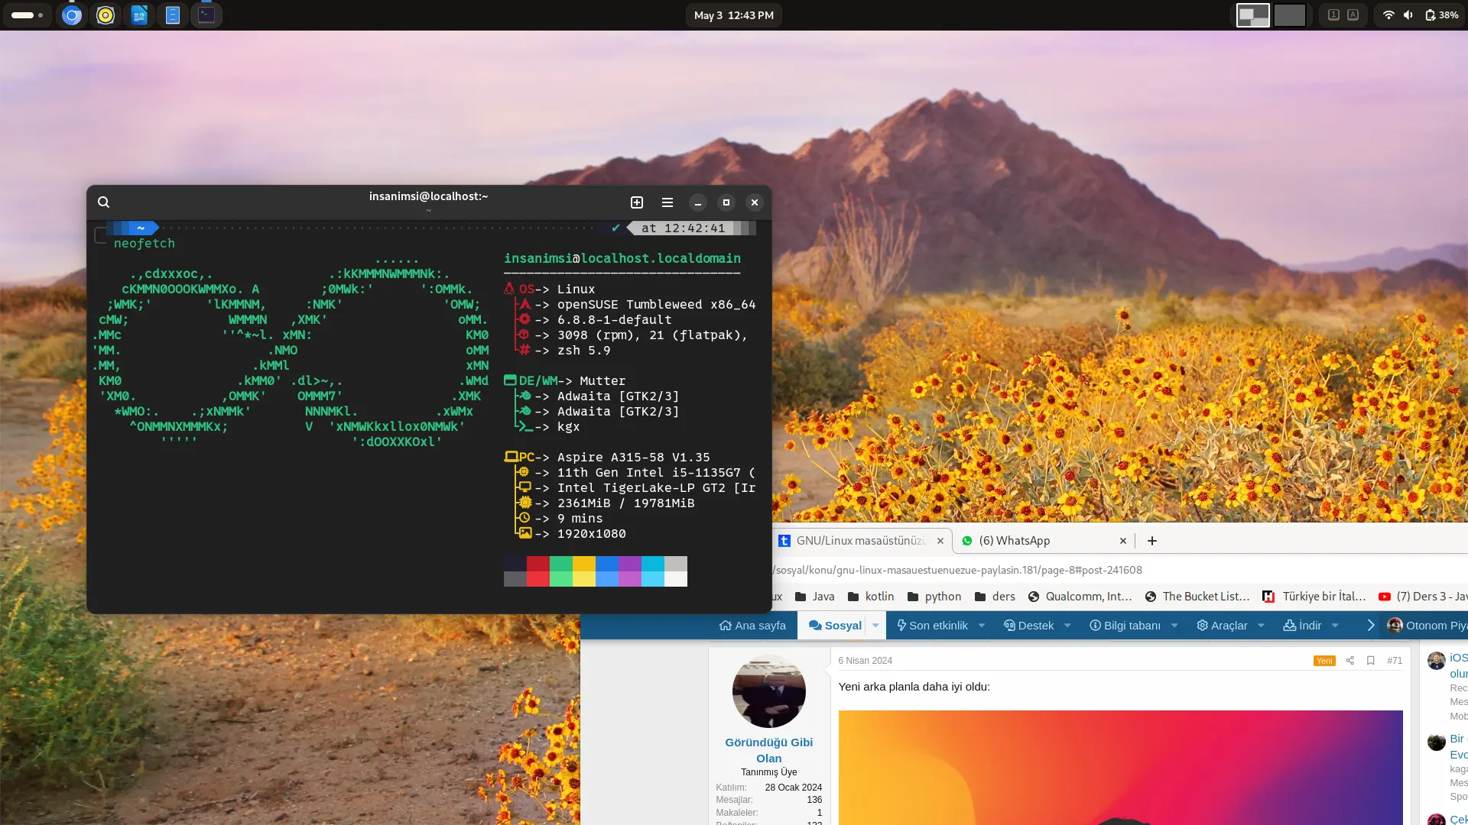Click the "neofetch" command text in terminal
This screenshot has width=1468, height=825.
145,244
